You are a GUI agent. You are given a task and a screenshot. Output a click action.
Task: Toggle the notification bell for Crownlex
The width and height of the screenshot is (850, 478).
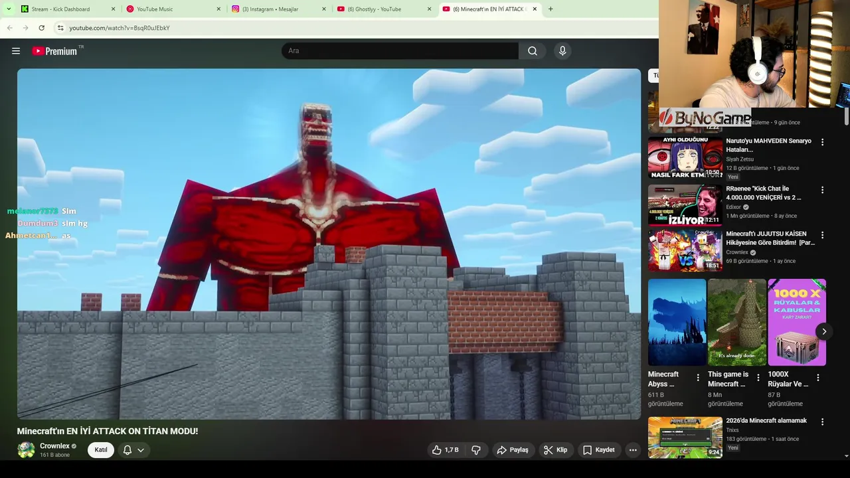tap(127, 450)
